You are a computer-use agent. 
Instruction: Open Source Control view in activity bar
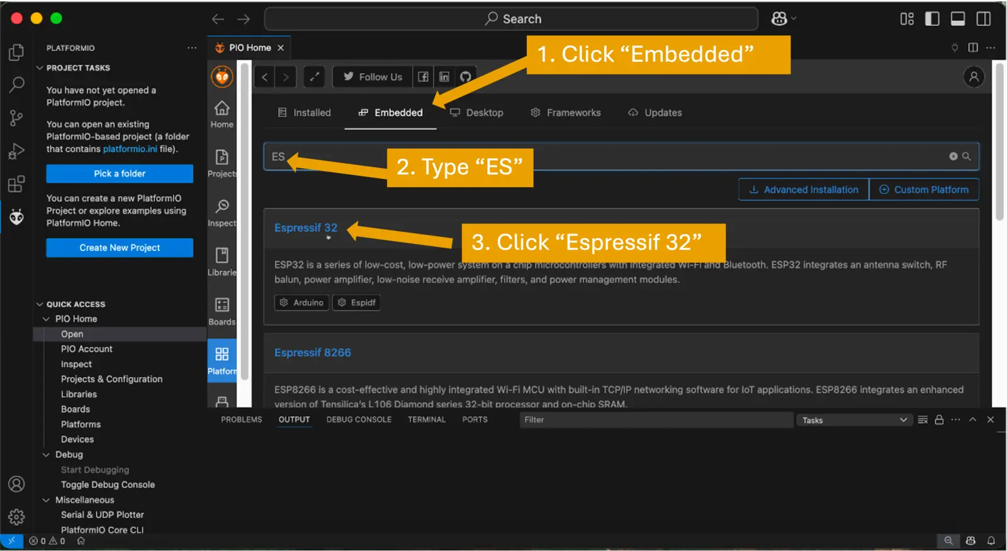click(16, 118)
